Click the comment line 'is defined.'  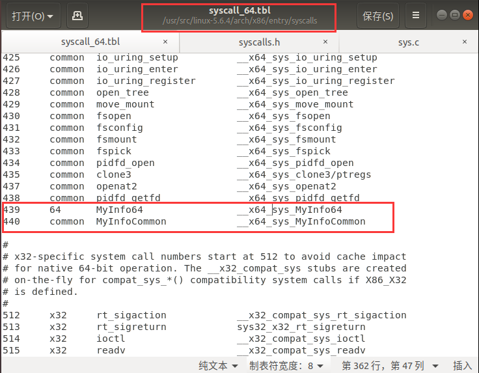(x=40, y=292)
